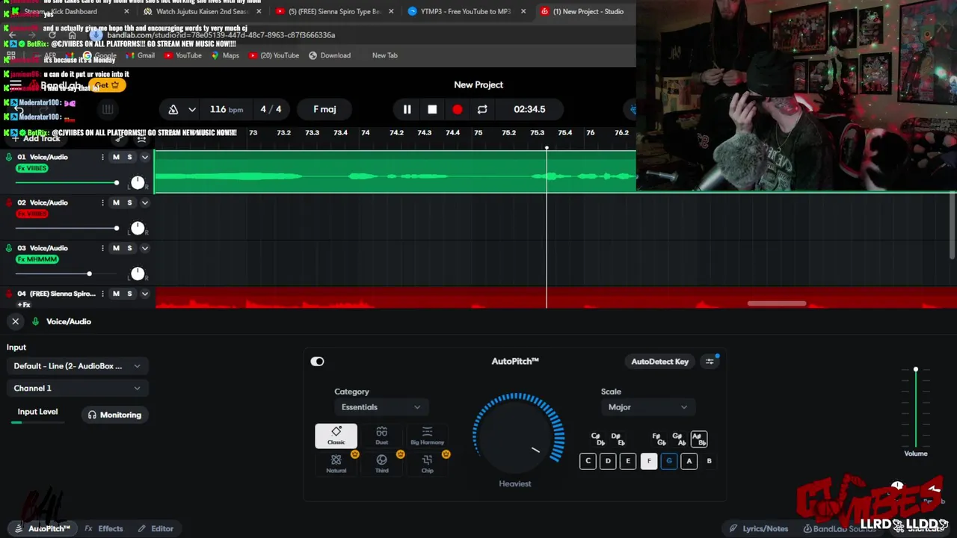Select the Natural AutoPitch preset
The height and width of the screenshot is (538, 957).
336,463
